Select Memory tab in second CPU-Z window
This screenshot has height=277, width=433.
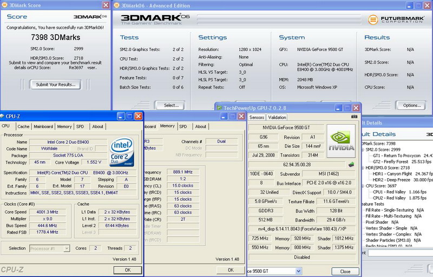pos(167,126)
